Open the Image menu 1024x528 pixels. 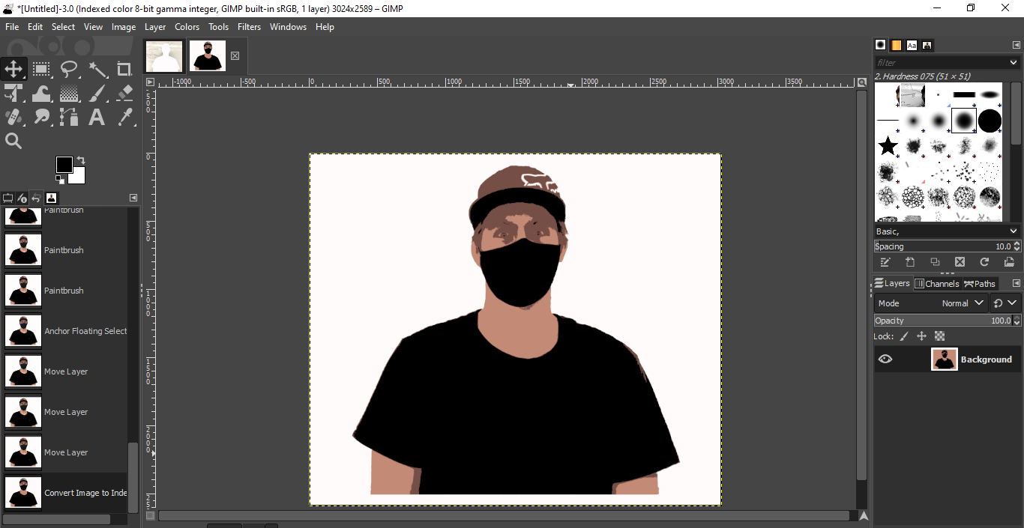pos(124,27)
